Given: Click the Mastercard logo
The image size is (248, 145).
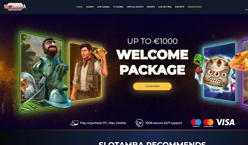Looking at the screenshot, I should 208,123.
